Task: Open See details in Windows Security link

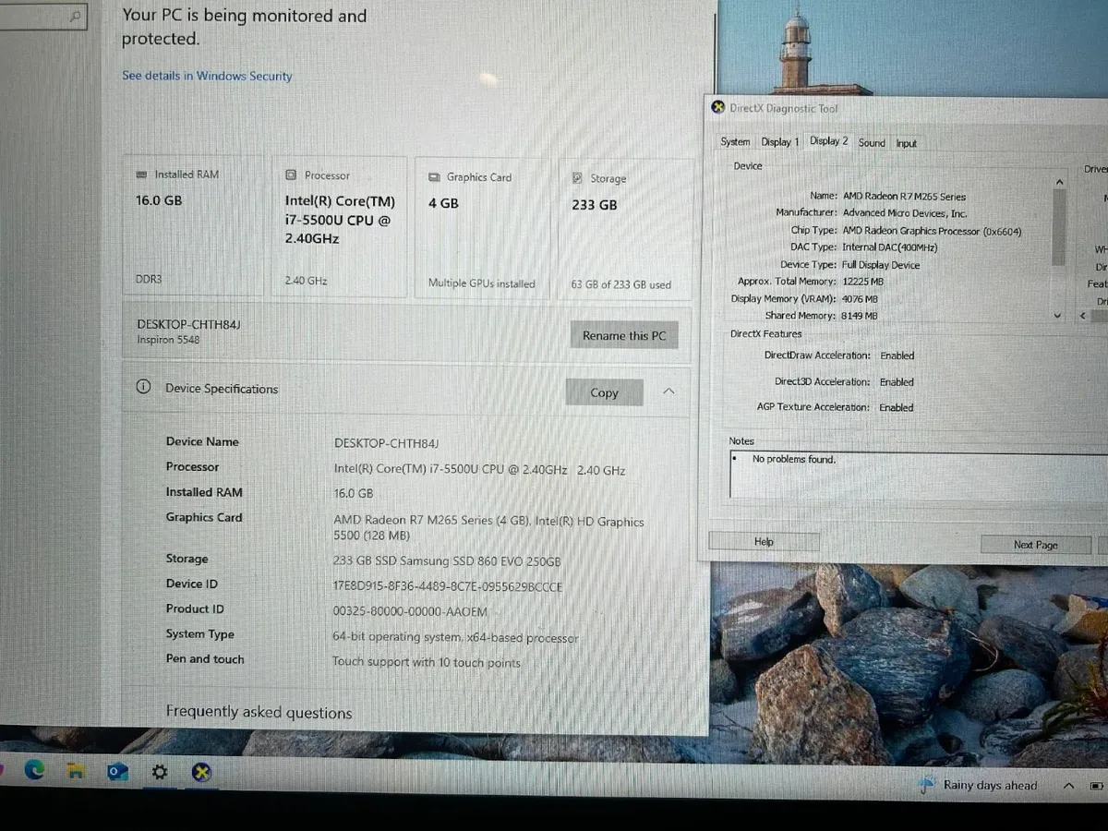Action: (x=207, y=76)
